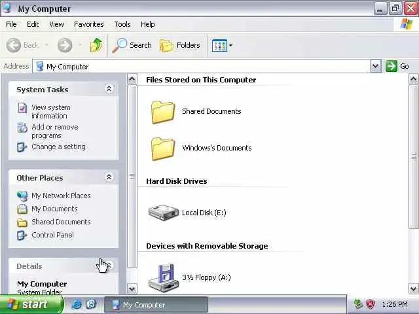The image size is (419, 314).
Task: Open the View menu
Action: tap(56, 24)
